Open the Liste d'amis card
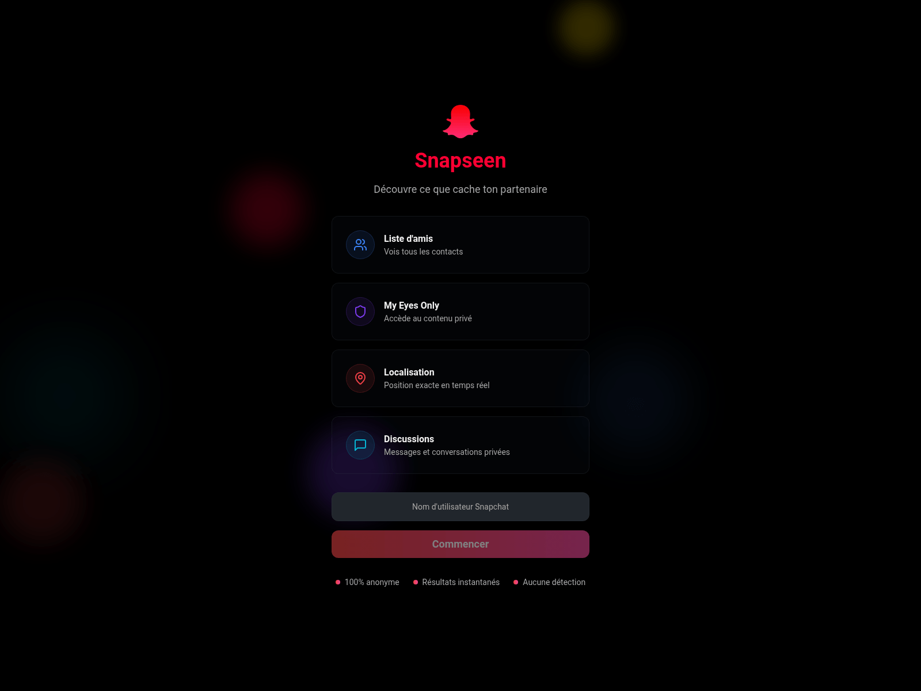921x691 pixels. (461, 245)
